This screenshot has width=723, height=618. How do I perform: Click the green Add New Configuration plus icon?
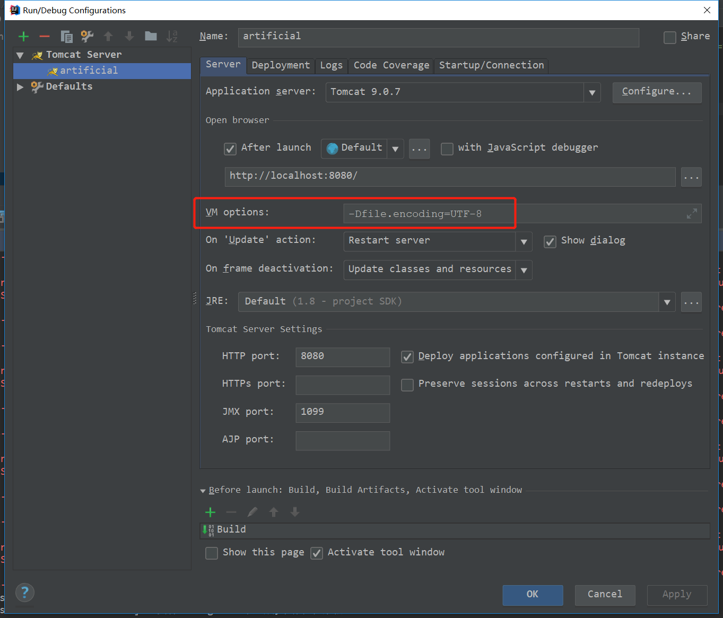23,36
